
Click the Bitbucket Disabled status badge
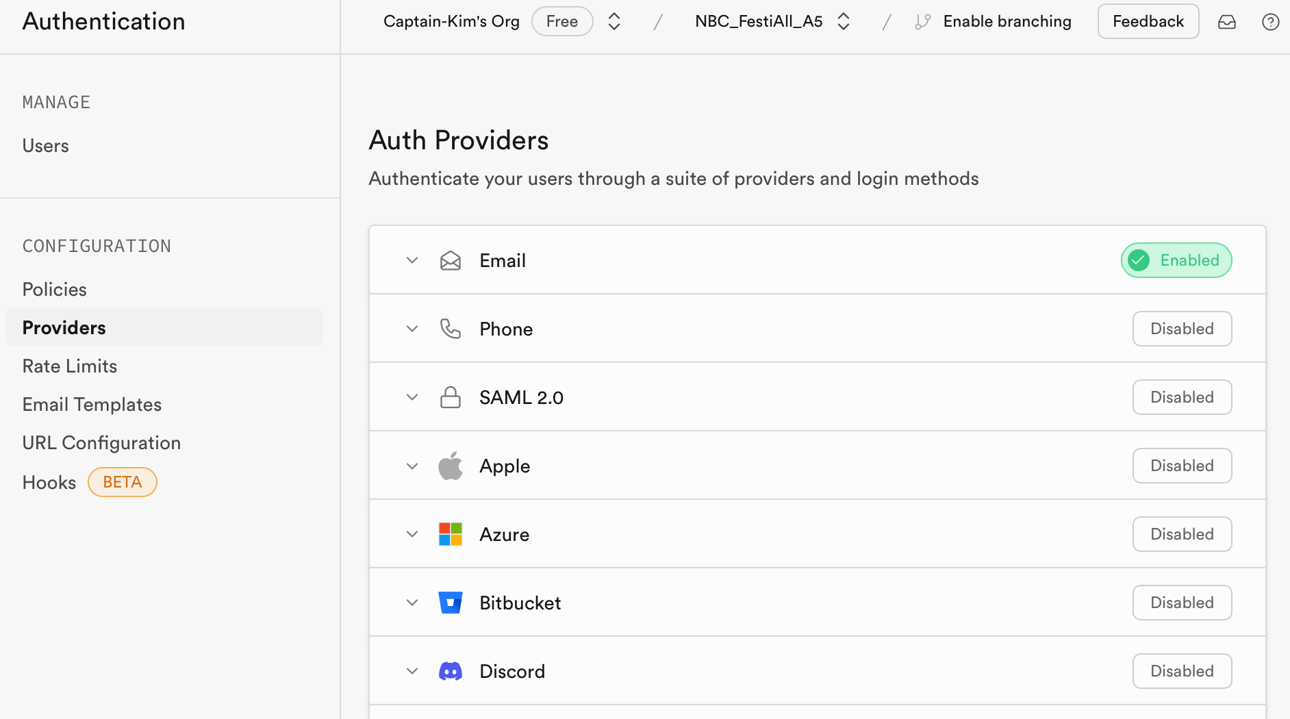click(1182, 603)
